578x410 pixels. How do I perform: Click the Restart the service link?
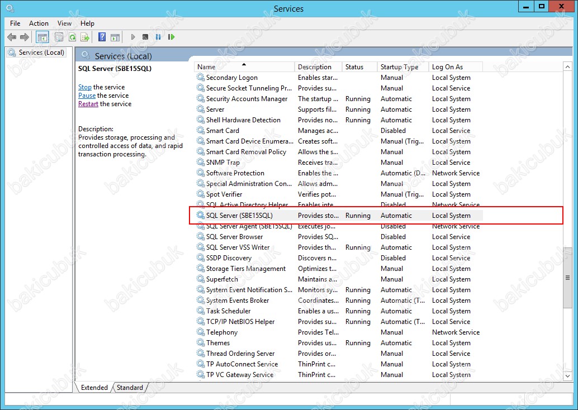pos(88,104)
